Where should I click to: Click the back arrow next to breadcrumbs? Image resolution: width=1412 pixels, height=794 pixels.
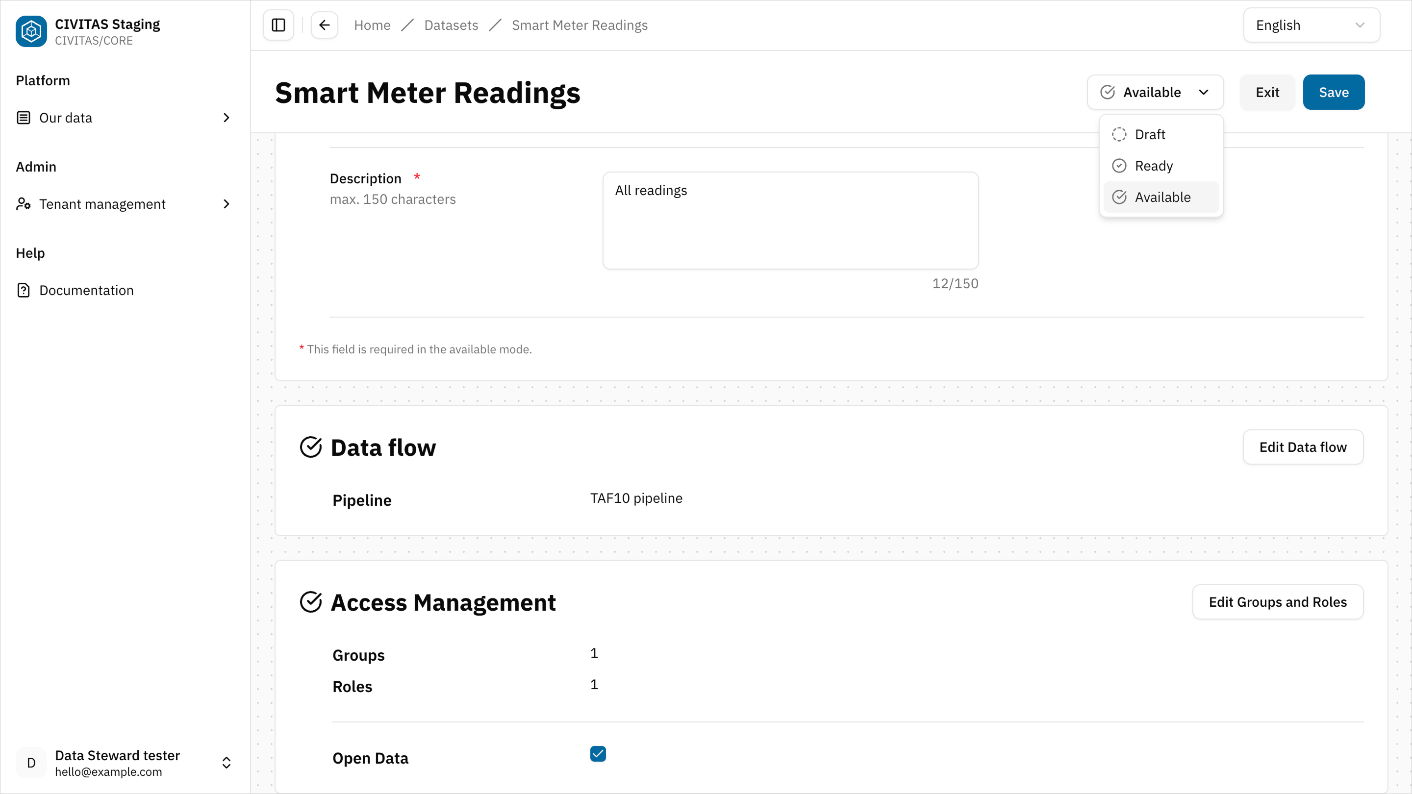tap(324, 25)
